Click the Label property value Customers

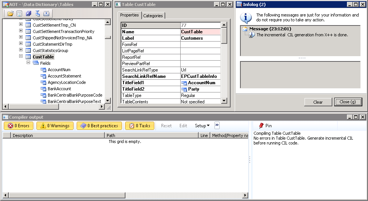(200, 38)
